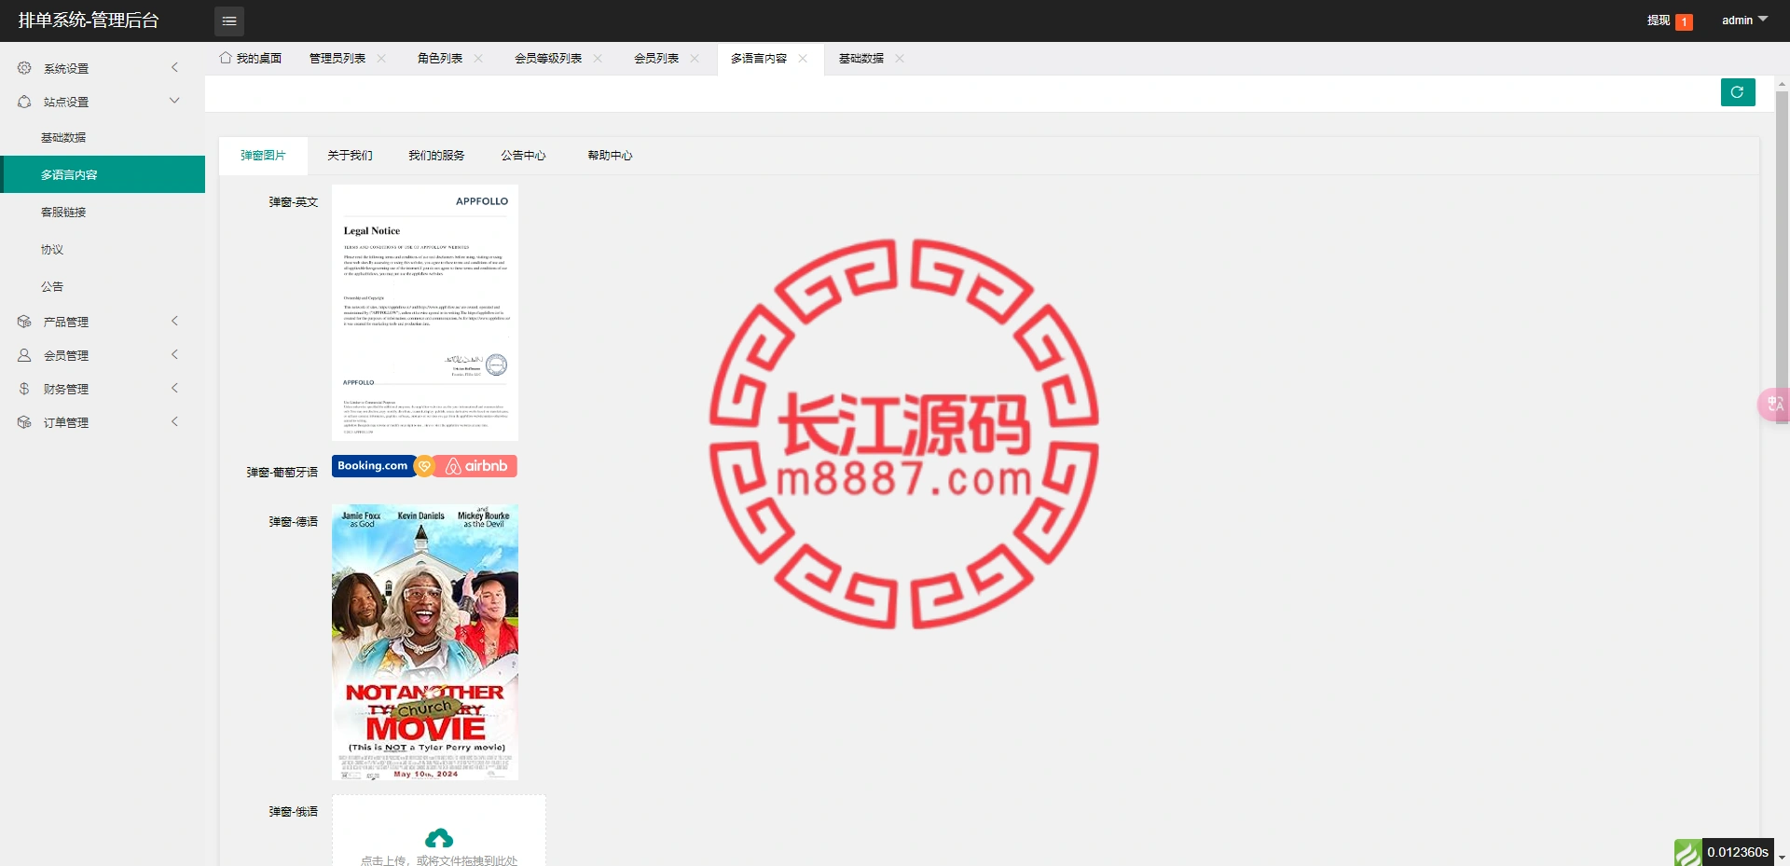Click the cloud upload icon for Russian popup
Screen dimensions: 1790x866
coord(439,838)
